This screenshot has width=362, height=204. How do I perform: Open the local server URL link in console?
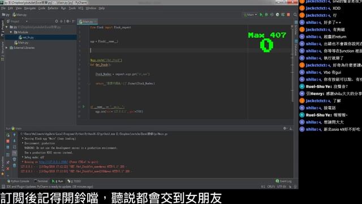pos(53,162)
